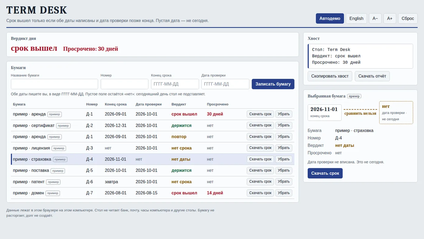Screen dimensions: 424x239
Task: Remove the лицензия row with Убрать
Action: [284, 148]
